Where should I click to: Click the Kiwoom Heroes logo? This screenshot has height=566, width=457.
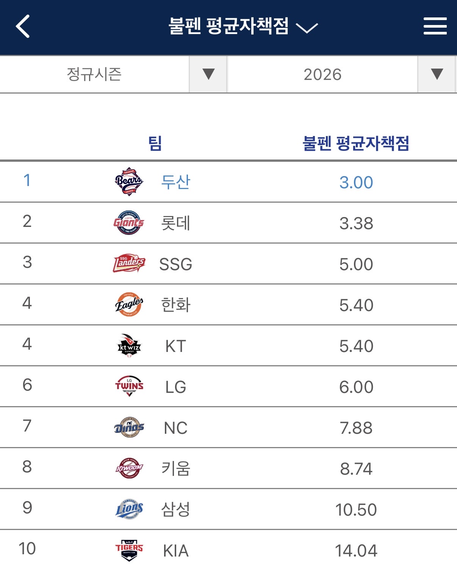tap(129, 468)
